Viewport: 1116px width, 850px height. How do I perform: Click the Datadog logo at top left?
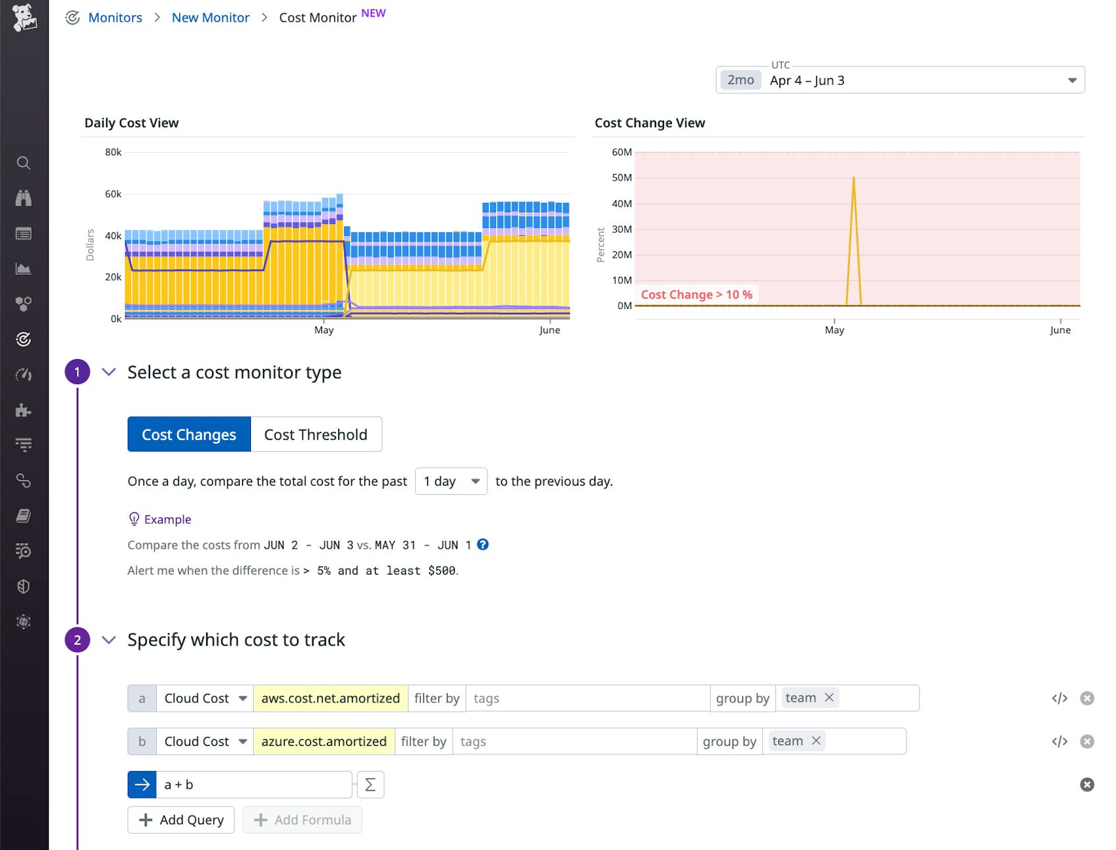click(25, 16)
